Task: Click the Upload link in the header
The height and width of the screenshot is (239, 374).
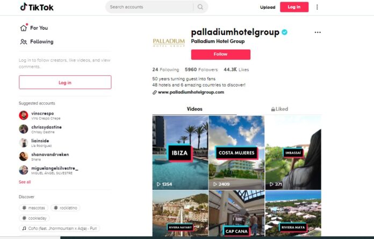Action: coord(268,8)
